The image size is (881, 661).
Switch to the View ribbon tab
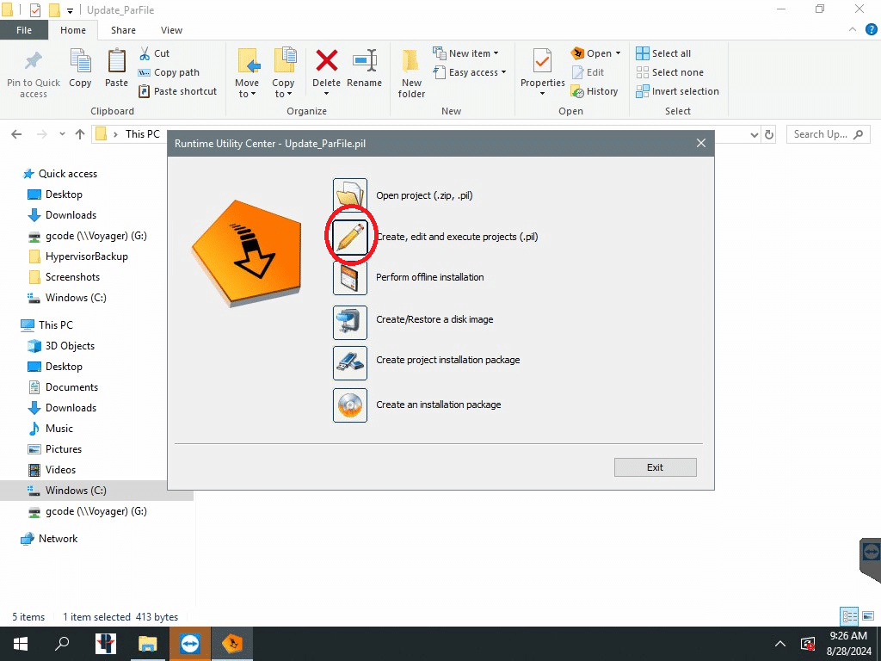pyautogui.click(x=171, y=30)
